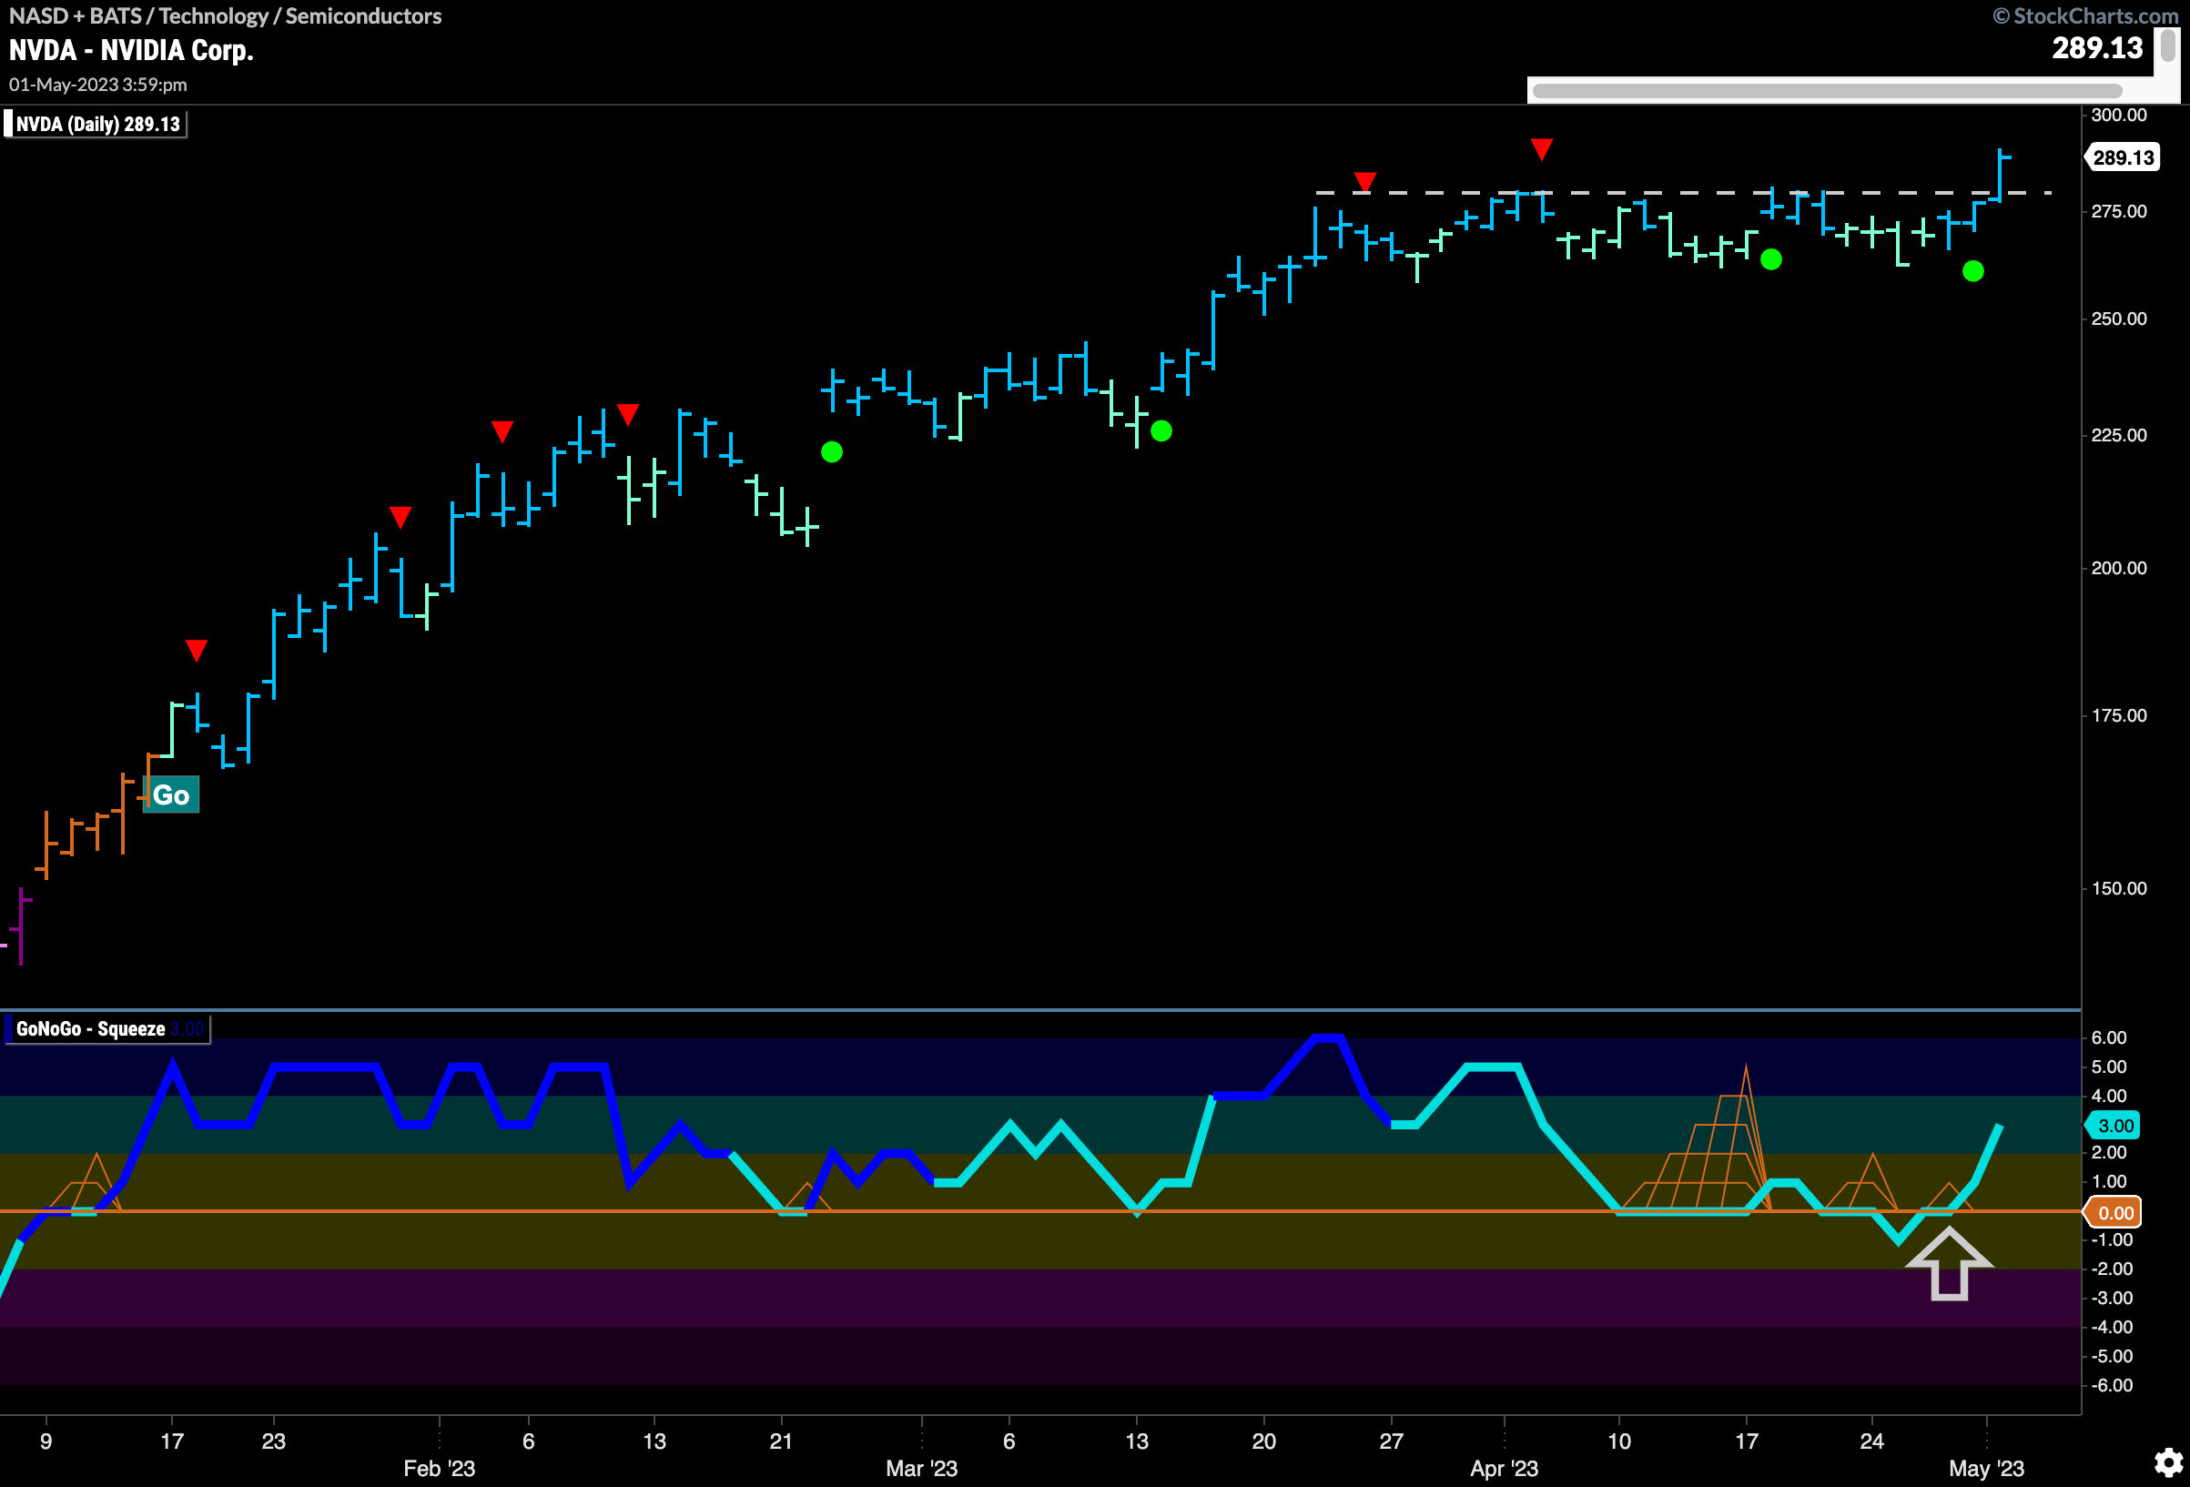Click the 150.00 price axis label
This screenshot has width=2190, height=1487.
[2118, 888]
